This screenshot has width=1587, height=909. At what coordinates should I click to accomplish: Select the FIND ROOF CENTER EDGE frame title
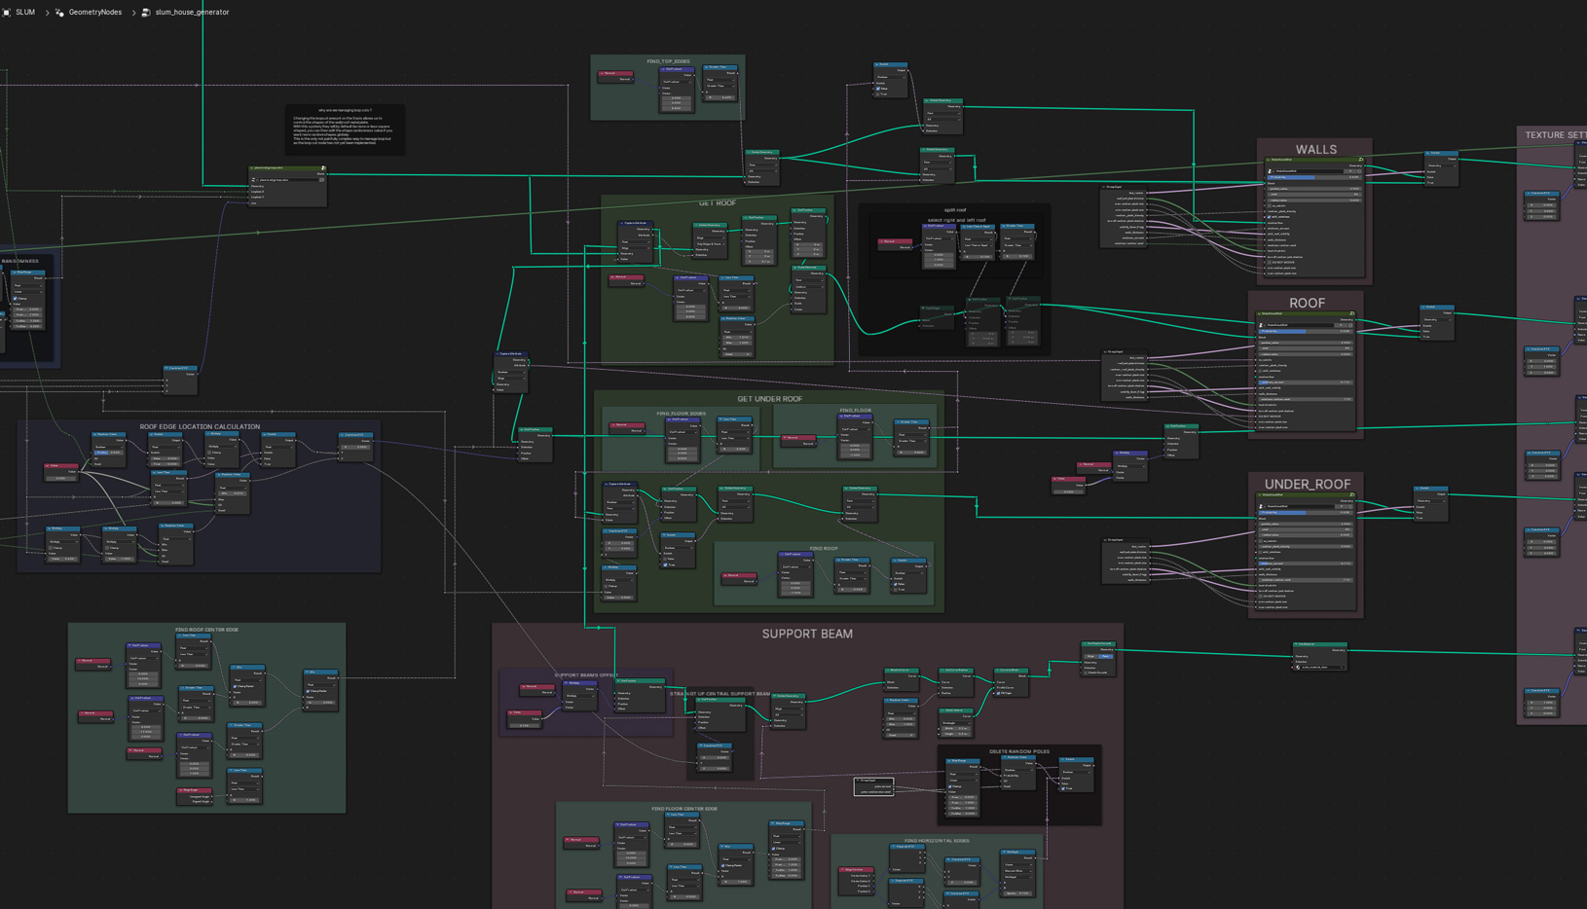(x=206, y=630)
